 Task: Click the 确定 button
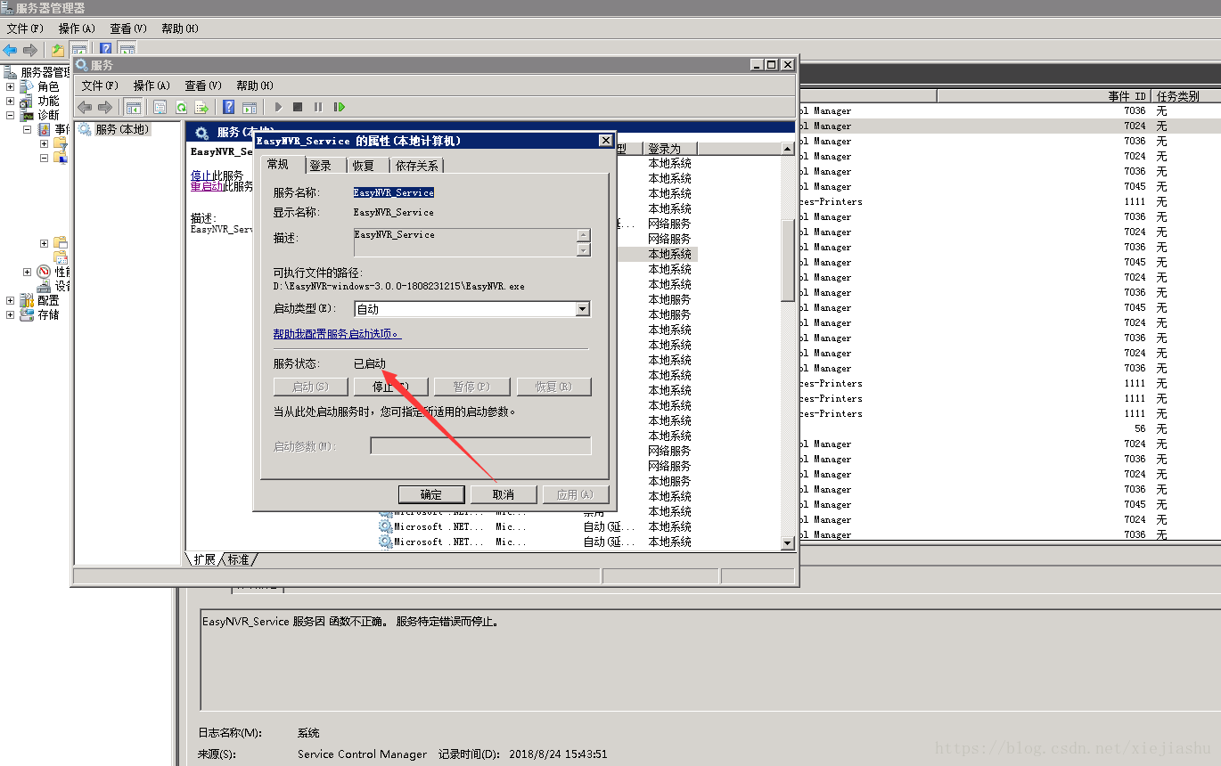tap(431, 494)
